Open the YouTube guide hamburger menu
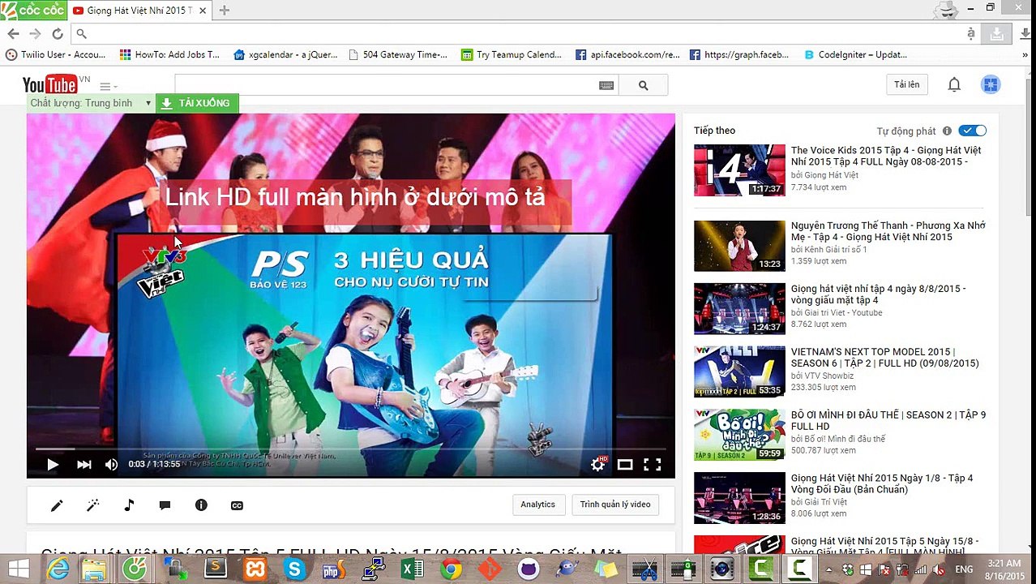The width and height of the screenshot is (1036, 584). point(108,86)
